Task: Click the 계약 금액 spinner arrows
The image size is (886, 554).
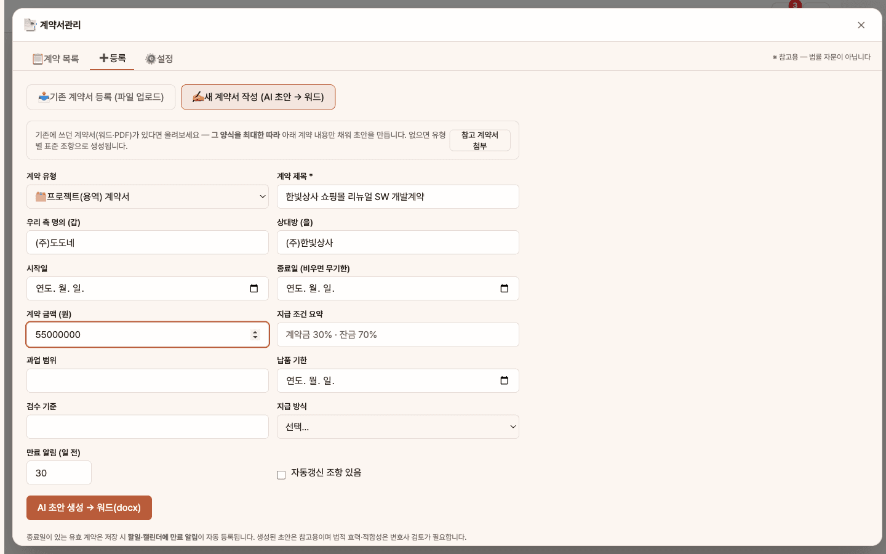Action: [x=255, y=335]
